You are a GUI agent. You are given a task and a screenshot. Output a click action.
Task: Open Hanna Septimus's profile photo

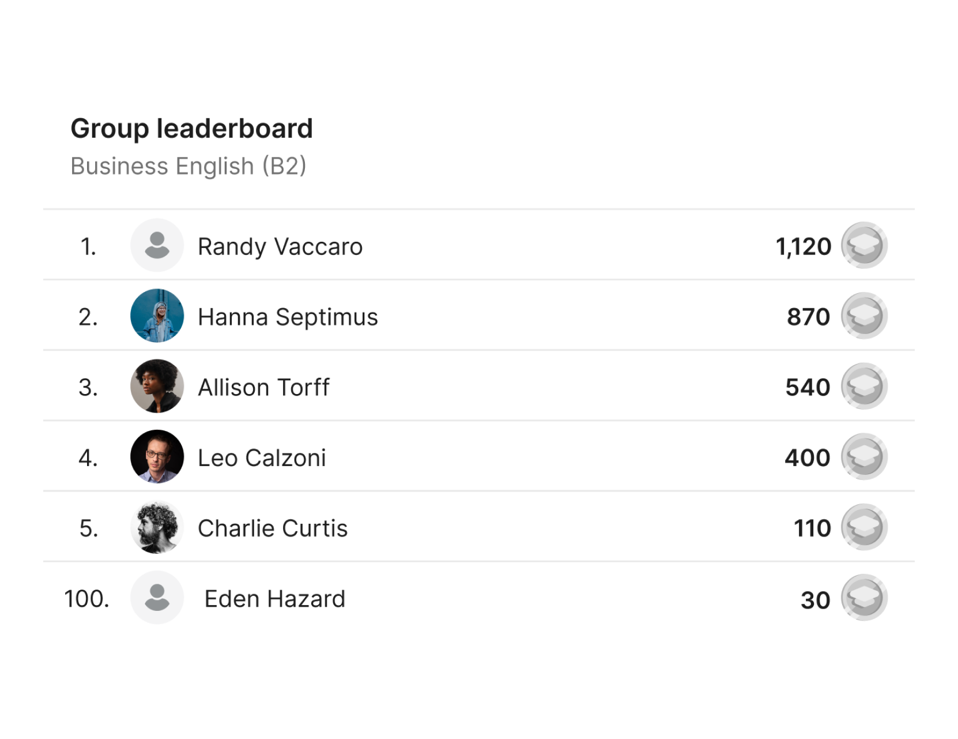click(x=157, y=316)
